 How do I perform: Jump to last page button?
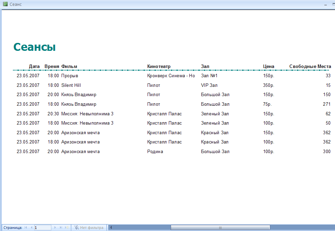click(x=61, y=227)
